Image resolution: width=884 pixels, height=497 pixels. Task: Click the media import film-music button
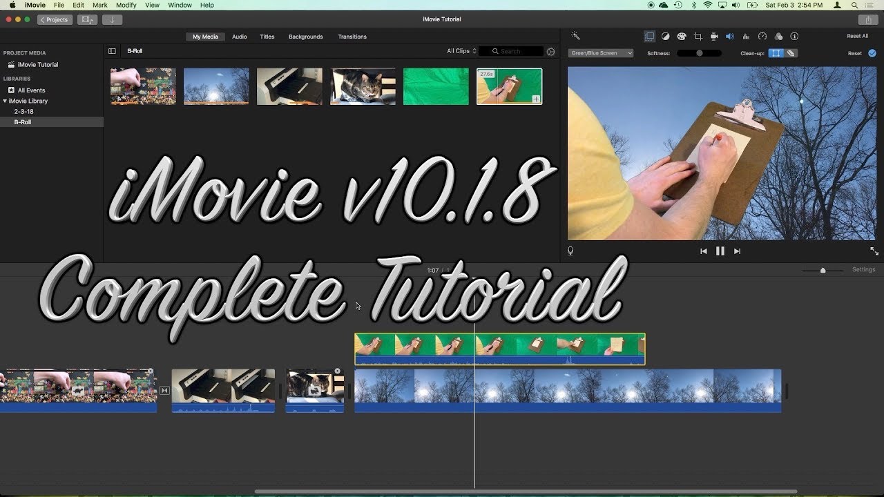click(88, 19)
